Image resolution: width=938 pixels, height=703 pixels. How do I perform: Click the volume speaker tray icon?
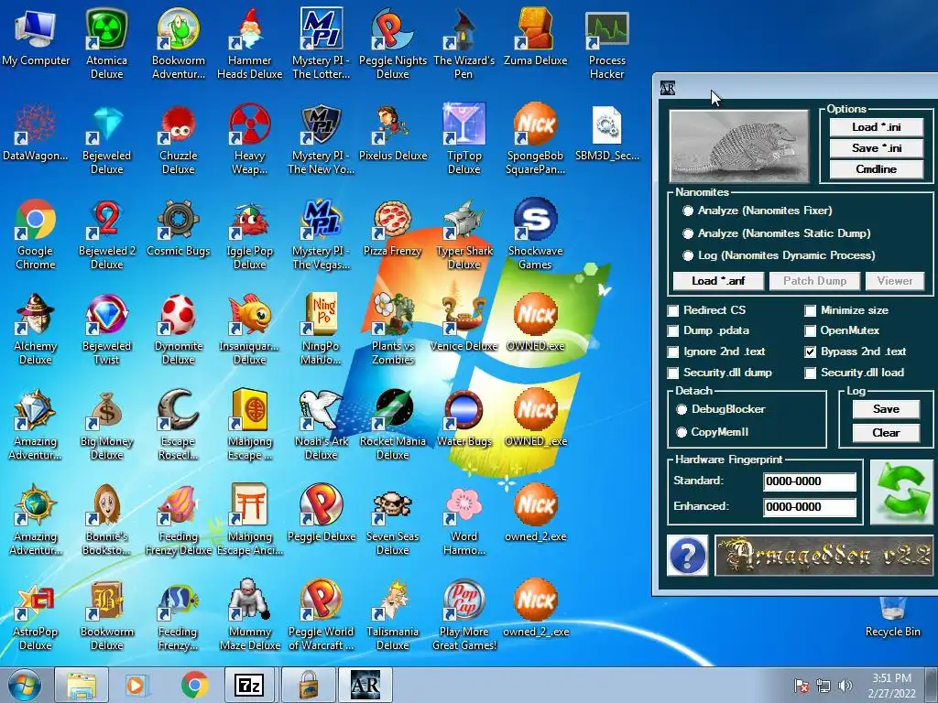[x=845, y=686]
